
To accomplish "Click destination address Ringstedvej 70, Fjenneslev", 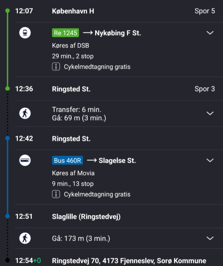I will pyautogui.click(x=129, y=261).
